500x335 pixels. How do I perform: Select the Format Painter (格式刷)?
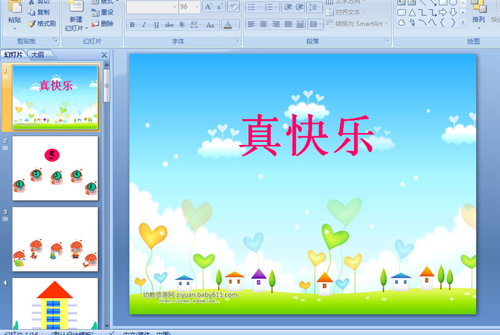click(42, 24)
